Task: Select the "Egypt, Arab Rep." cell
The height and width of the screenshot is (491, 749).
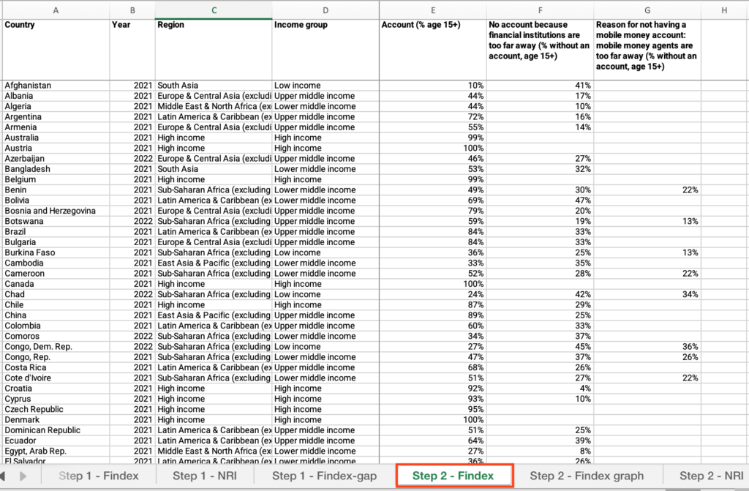Action: coord(56,451)
